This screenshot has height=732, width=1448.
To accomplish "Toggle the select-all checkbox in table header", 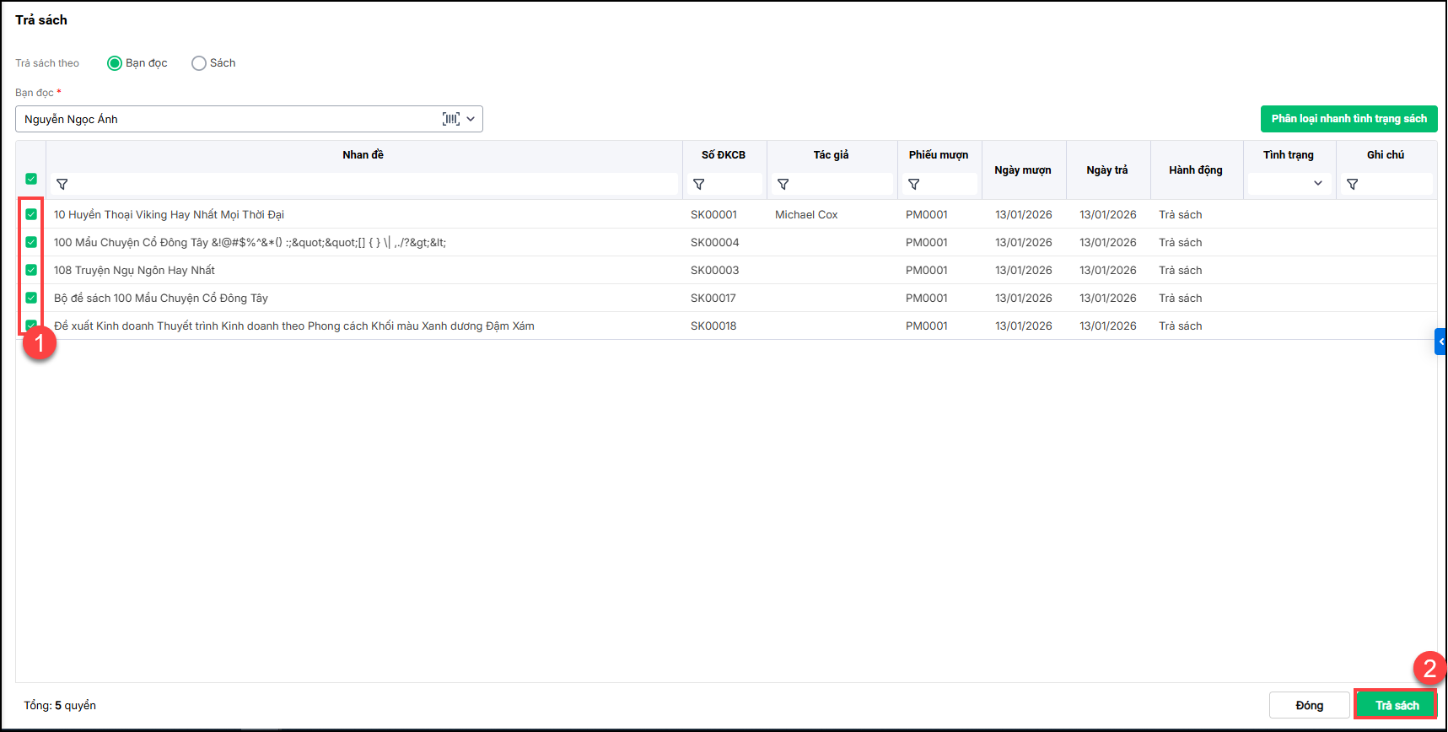I will point(31,179).
